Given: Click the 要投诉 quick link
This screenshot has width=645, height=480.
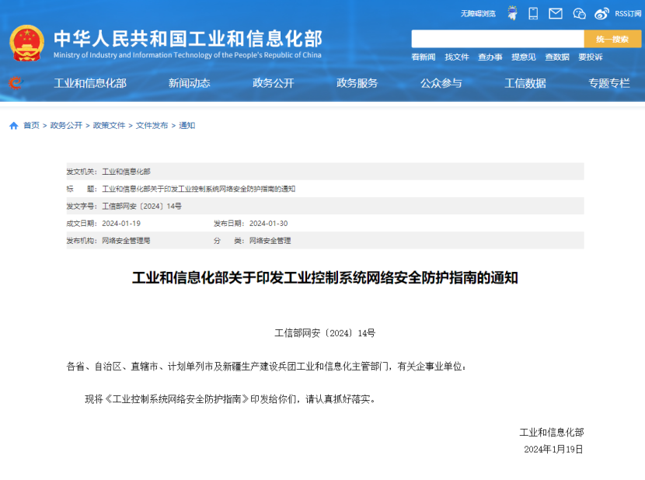Looking at the screenshot, I should tap(590, 57).
